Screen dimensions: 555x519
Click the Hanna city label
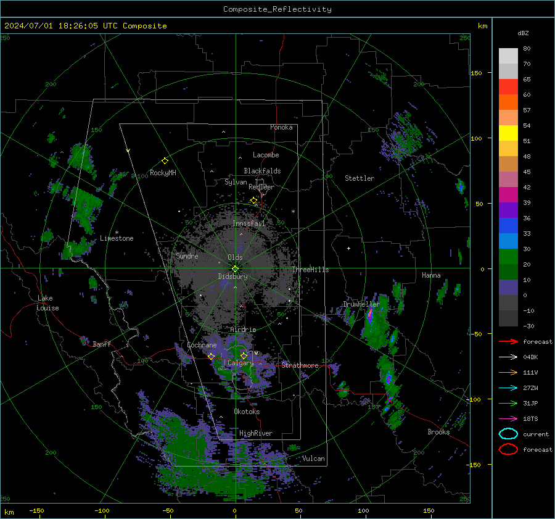click(x=431, y=275)
